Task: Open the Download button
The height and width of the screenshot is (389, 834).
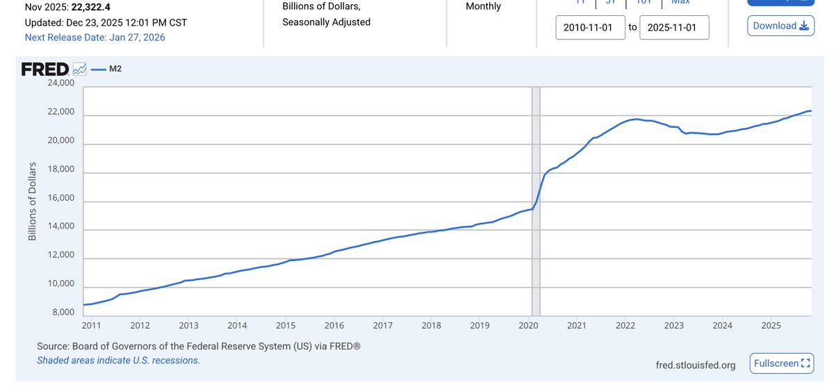Action: pos(780,26)
